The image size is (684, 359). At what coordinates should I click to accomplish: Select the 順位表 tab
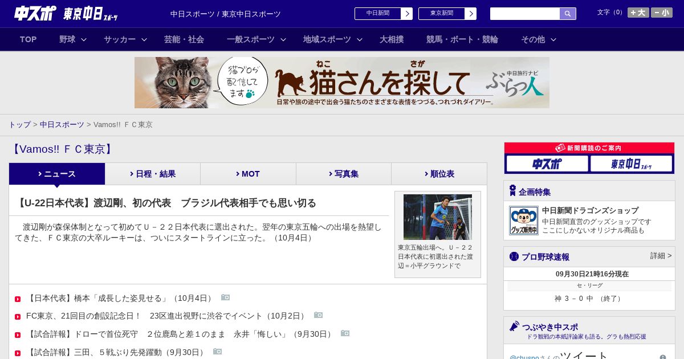pyautogui.click(x=439, y=174)
